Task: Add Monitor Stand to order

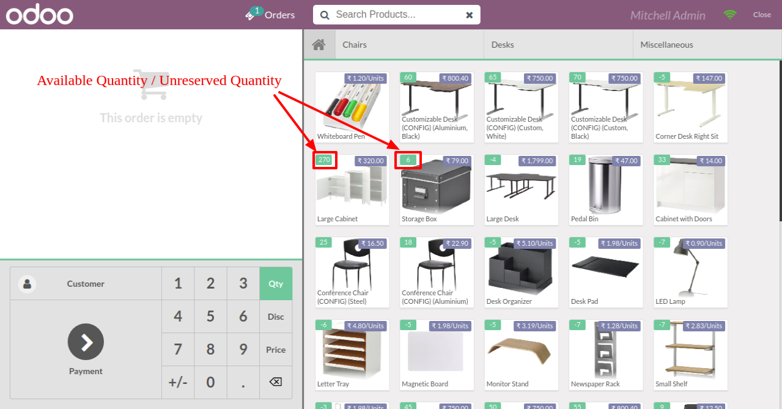Action: tap(521, 355)
